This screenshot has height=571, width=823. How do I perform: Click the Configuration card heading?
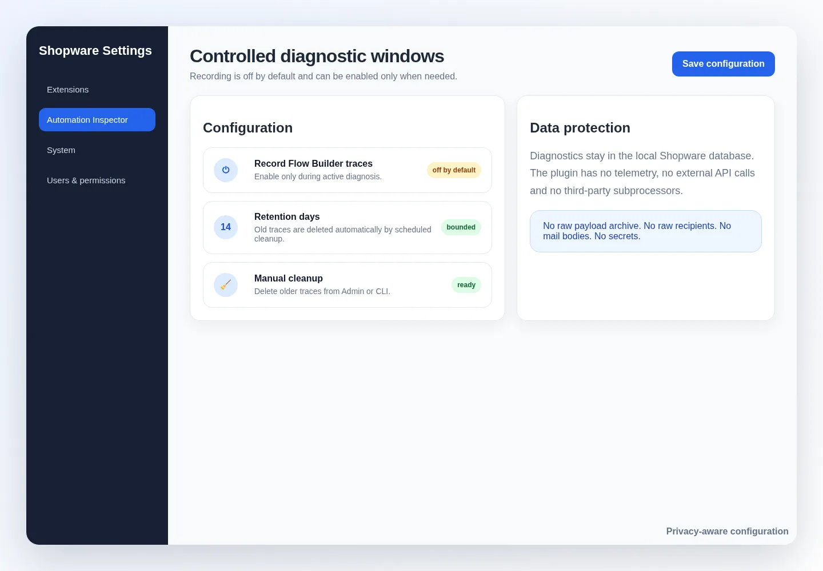click(247, 128)
